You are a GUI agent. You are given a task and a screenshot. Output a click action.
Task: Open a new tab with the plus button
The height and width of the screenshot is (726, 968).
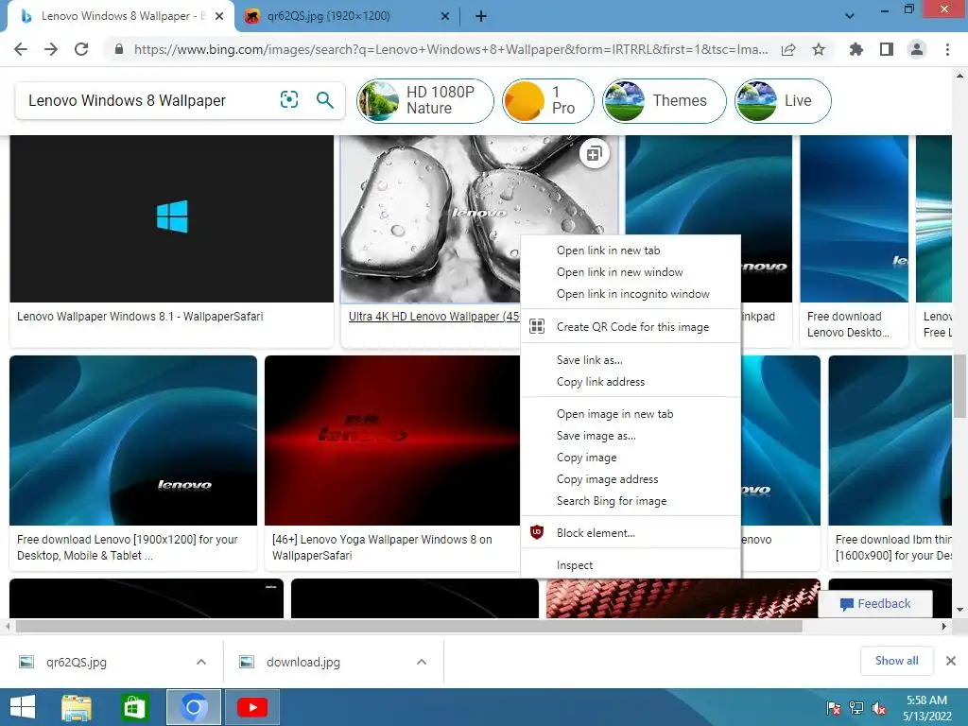click(x=481, y=17)
